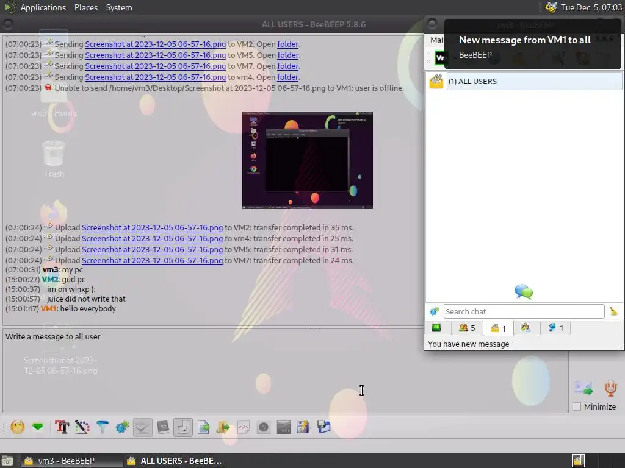Click the ALL USERS envelope icon in chat list

click(436, 81)
